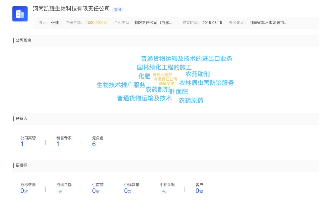This screenshot has width=331, height=207.
Task: Click the 叶面肥 tag
Action: click(x=179, y=91)
